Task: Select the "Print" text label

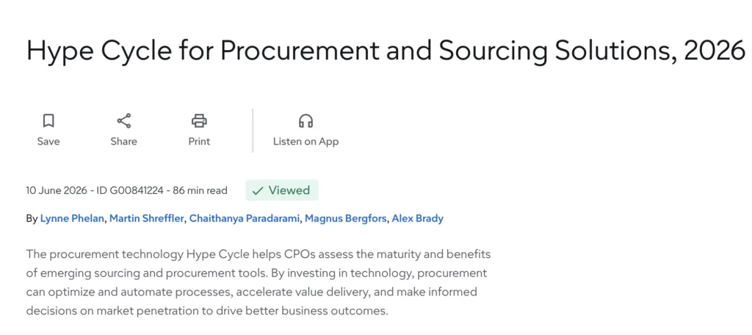Action: 199,141
